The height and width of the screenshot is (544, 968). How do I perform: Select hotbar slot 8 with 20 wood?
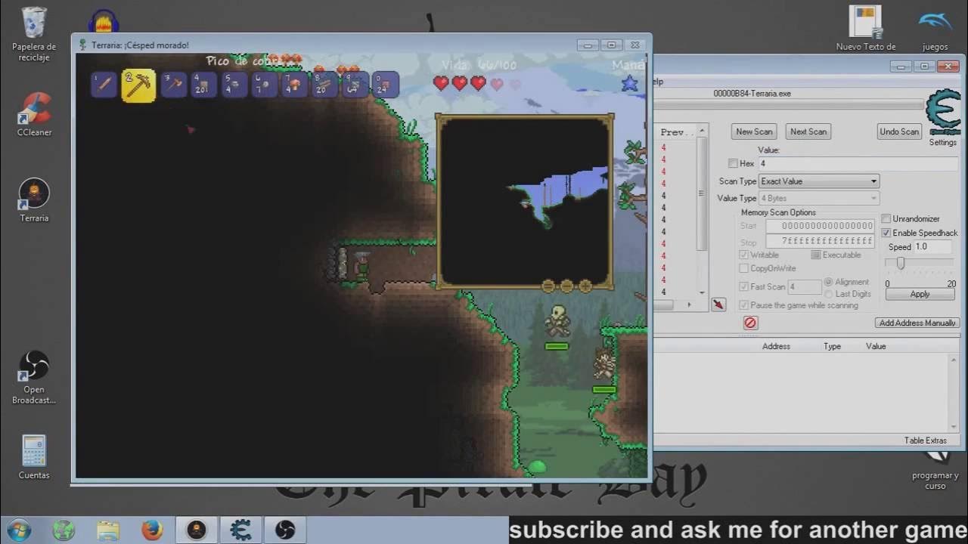point(325,85)
